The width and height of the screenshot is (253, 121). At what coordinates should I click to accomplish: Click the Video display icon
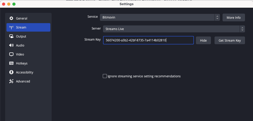(x=11, y=54)
